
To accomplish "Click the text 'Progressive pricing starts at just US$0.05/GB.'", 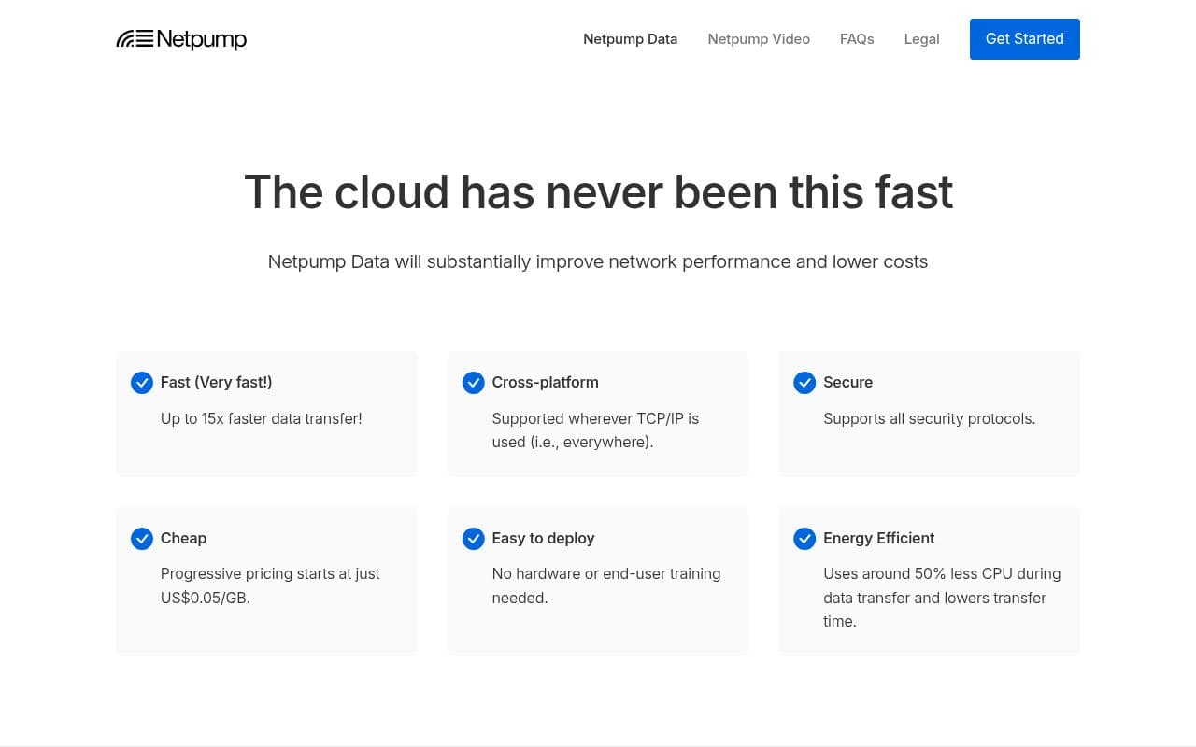I will [x=270, y=585].
